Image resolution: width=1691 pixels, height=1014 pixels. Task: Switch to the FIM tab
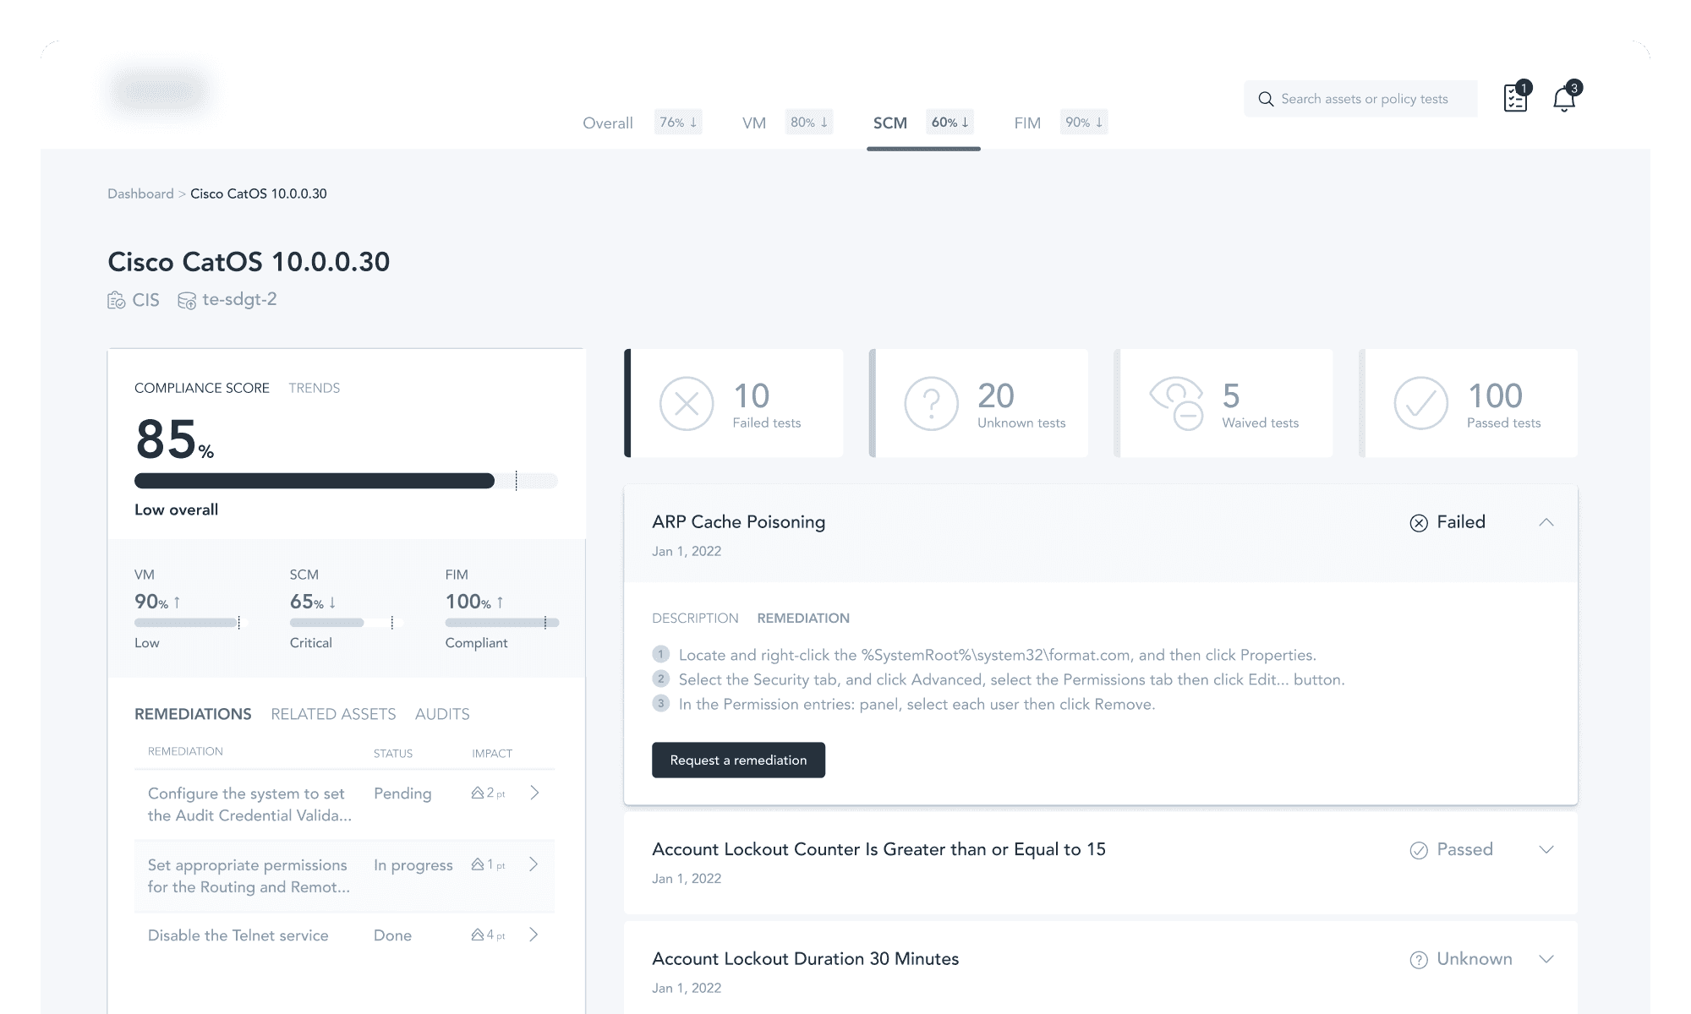[1027, 123]
